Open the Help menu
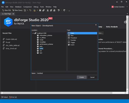The image size is (129, 103). point(55,7)
